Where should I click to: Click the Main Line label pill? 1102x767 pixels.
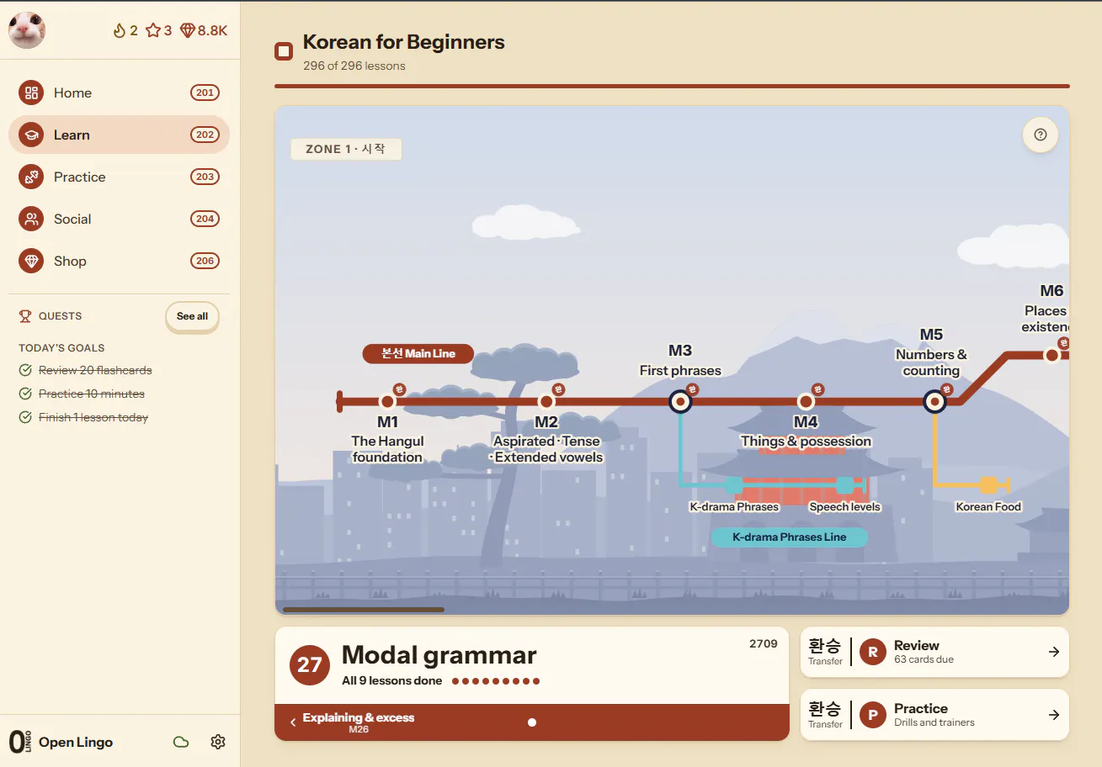[418, 353]
